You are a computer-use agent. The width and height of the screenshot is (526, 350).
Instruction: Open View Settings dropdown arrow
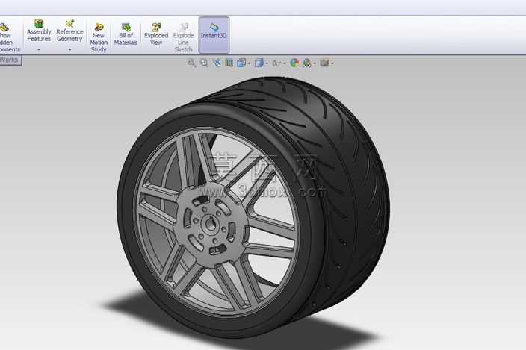332,63
